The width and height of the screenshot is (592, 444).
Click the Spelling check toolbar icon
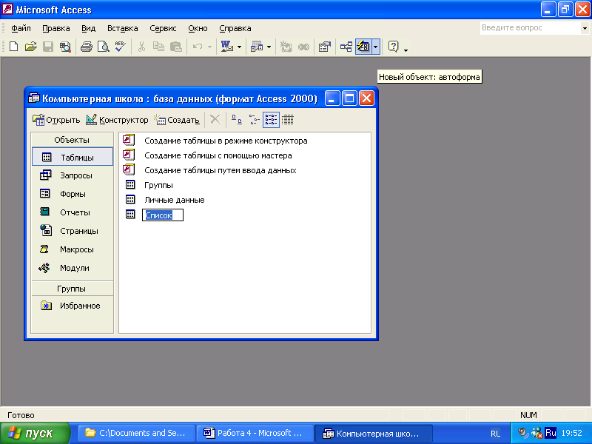coord(121,47)
